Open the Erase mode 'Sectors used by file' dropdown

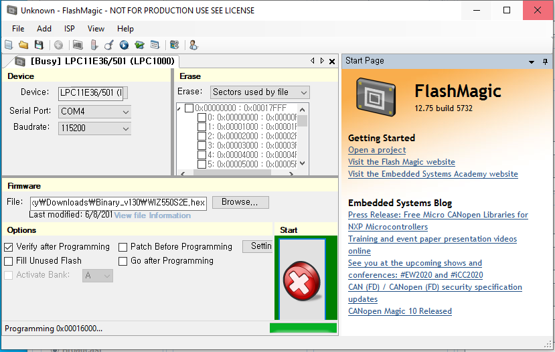(260, 92)
